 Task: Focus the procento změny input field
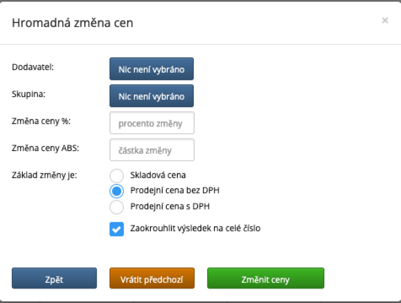point(152,123)
